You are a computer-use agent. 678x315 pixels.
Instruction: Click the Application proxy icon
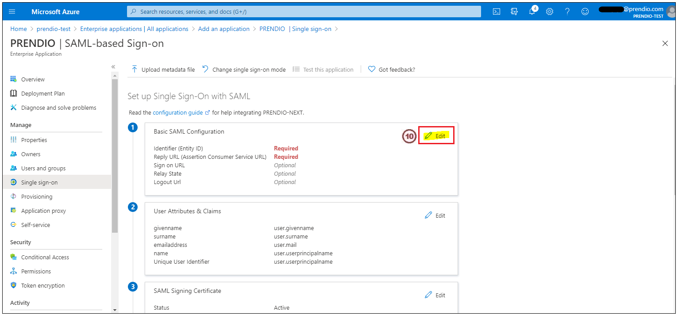pos(15,211)
